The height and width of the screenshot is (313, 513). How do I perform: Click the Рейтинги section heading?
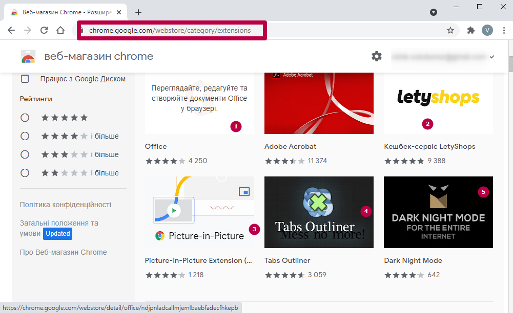pos(36,99)
